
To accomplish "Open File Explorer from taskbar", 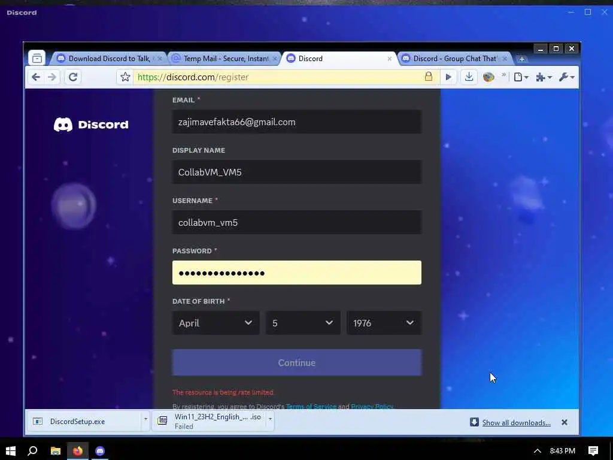I will (x=56, y=450).
